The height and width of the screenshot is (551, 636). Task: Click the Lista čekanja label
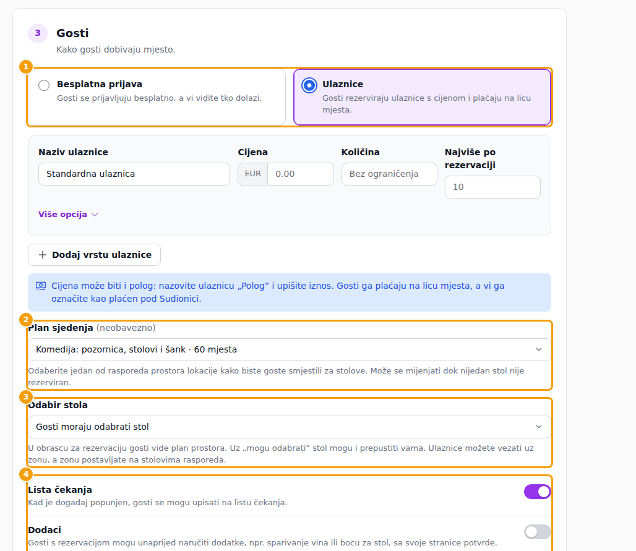60,490
